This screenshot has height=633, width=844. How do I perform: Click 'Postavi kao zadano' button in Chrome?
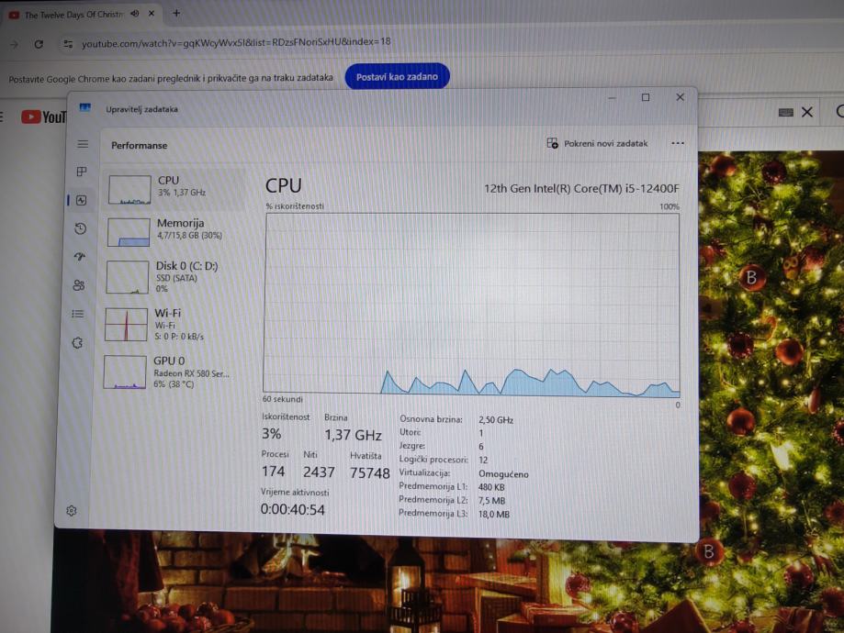(398, 76)
